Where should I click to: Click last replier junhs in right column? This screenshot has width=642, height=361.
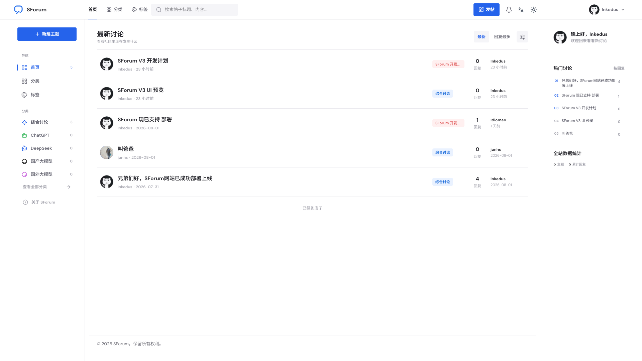coord(496,149)
